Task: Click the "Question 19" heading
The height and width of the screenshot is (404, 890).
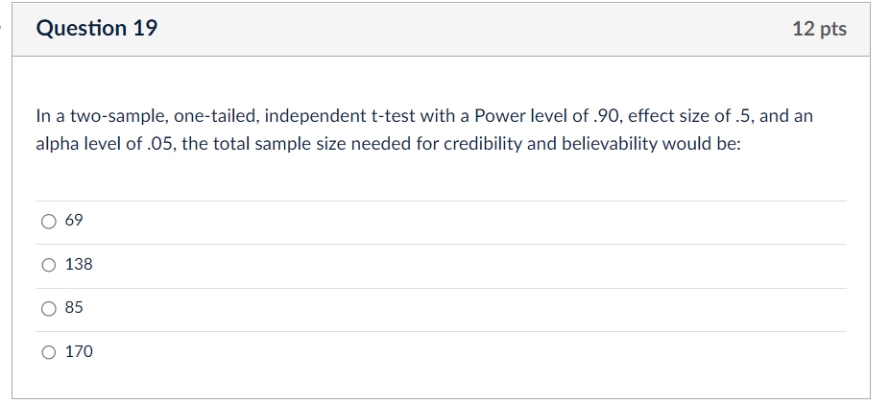Action: click(x=97, y=29)
